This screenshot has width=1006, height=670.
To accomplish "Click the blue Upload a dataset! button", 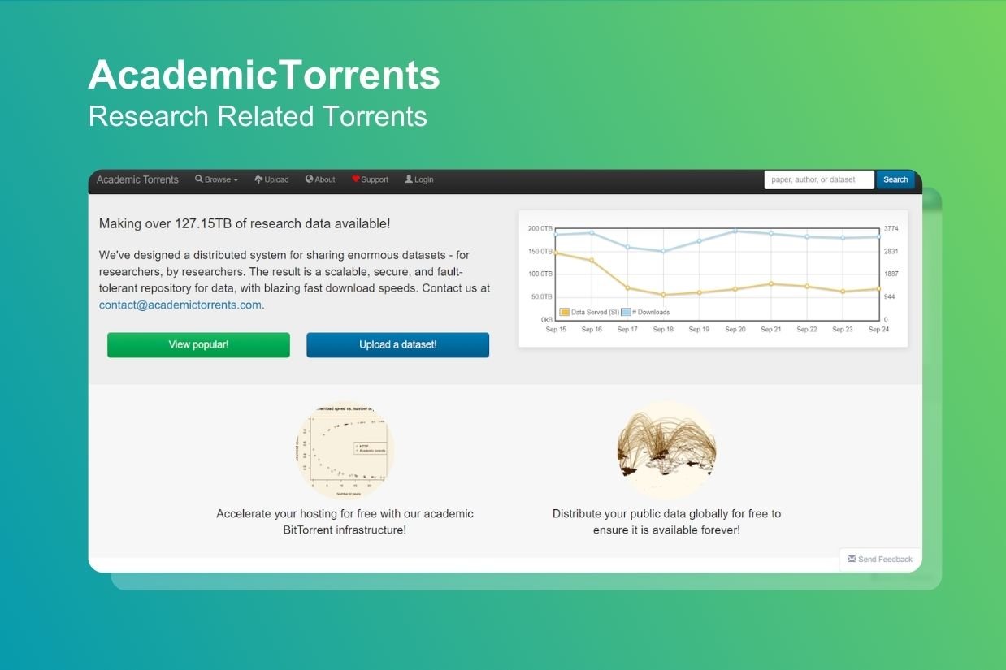I will coord(397,345).
